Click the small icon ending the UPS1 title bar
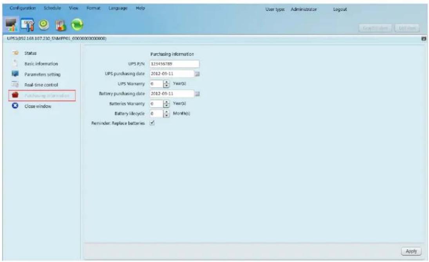Image resolution: width=429 pixels, height=262 pixels. pyautogui.click(x=424, y=39)
